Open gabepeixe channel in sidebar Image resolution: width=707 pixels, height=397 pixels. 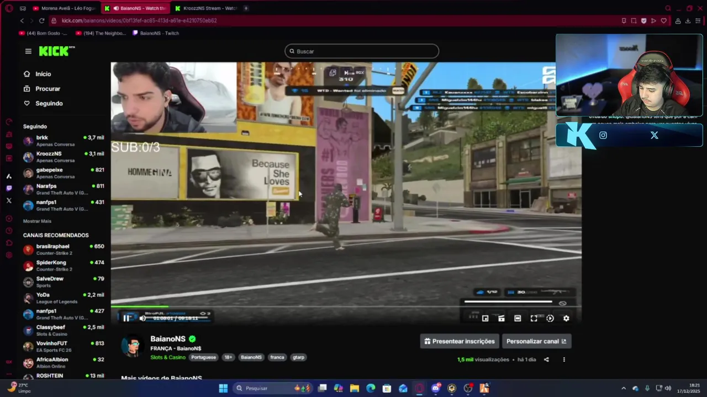[64, 173]
